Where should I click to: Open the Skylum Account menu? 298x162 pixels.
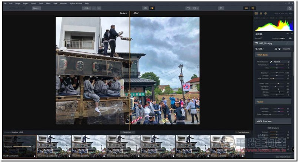76,3
